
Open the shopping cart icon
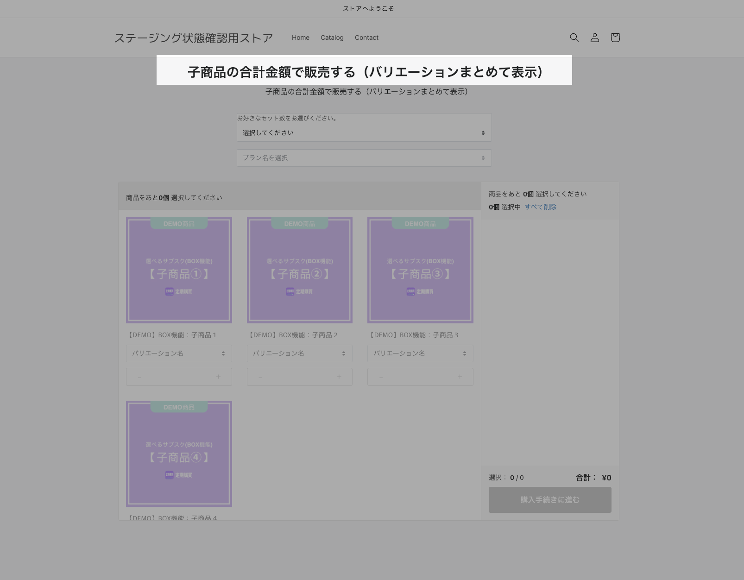pos(615,38)
